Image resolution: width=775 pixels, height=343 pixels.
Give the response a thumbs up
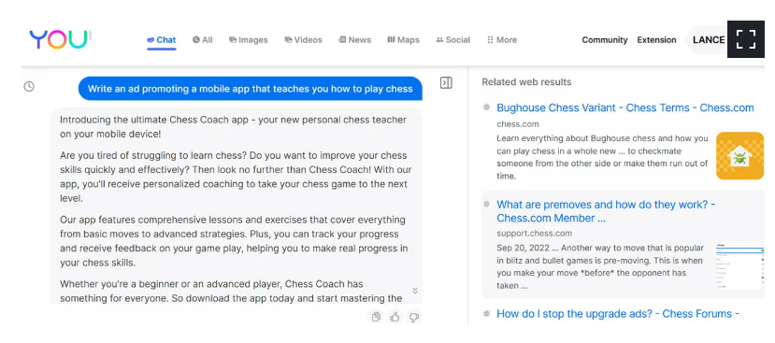tap(395, 317)
